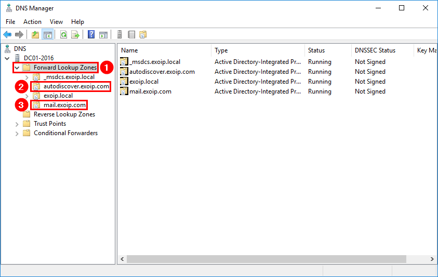Toggle Show/Hide Action Pane icon
Screen dimensions: 438x277
click(103, 35)
